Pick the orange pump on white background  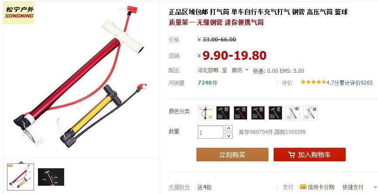[293, 112]
